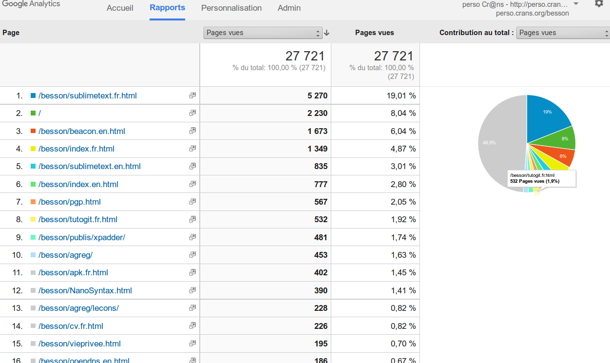Image resolution: width=610 pixels, height=363 pixels.
Task: Open external link icon beside pgp.html
Action: click(x=192, y=201)
